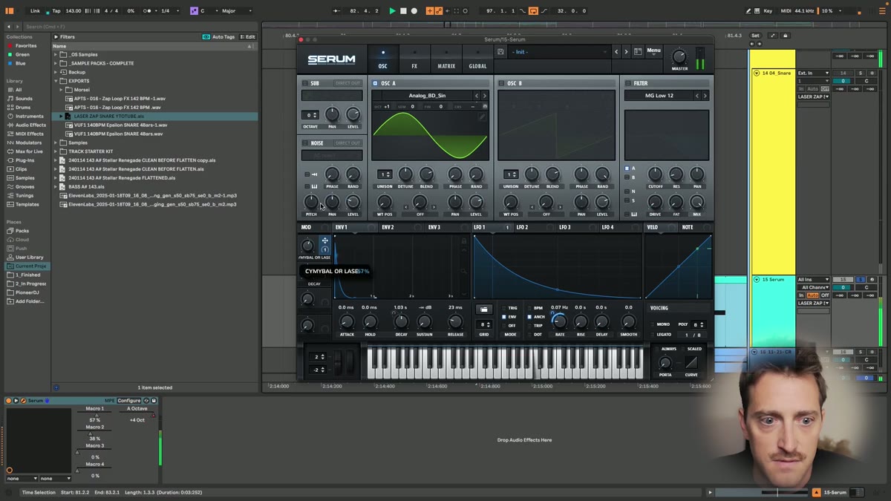Image resolution: width=891 pixels, height=501 pixels.
Task: Click the modulation move-arrows icon under MOD
Action: click(324, 240)
